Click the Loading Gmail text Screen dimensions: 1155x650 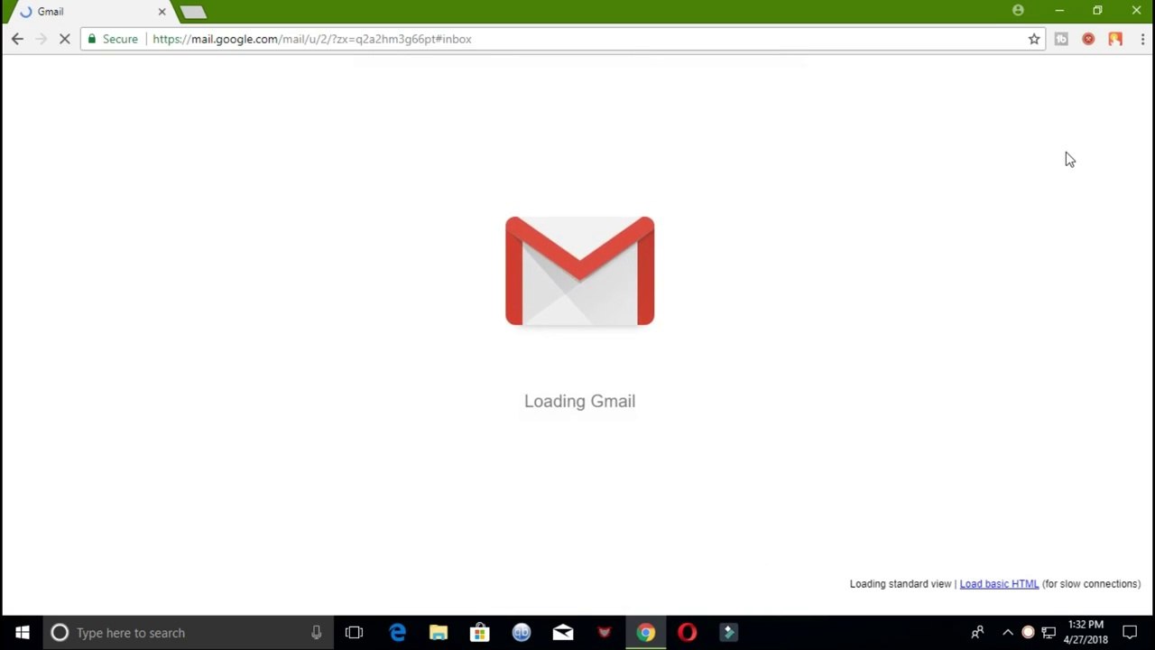(579, 401)
